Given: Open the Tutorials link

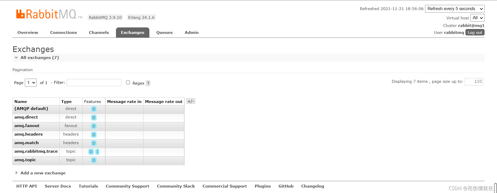Looking at the screenshot, I should point(88,186).
